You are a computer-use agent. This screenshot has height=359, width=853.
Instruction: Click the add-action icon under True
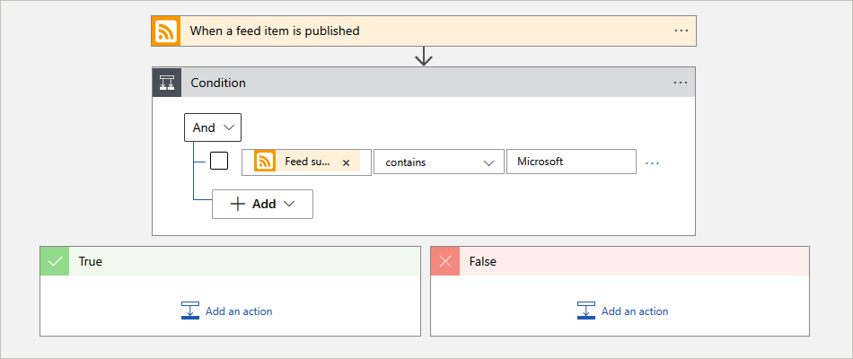tap(189, 311)
